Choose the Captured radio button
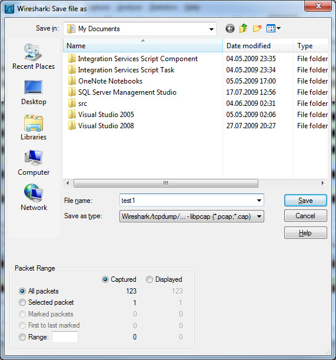 pos(105,279)
